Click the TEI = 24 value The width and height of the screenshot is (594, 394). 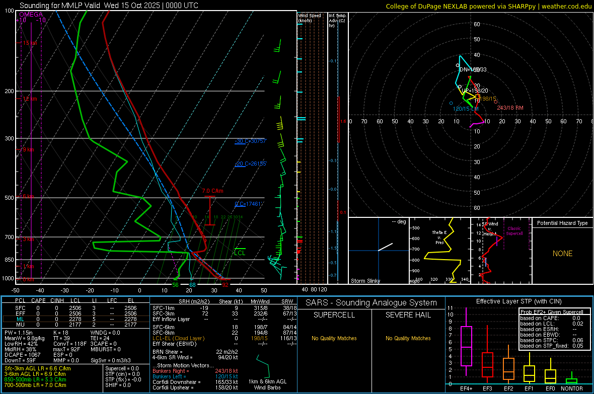pyautogui.click(x=100, y=338)
